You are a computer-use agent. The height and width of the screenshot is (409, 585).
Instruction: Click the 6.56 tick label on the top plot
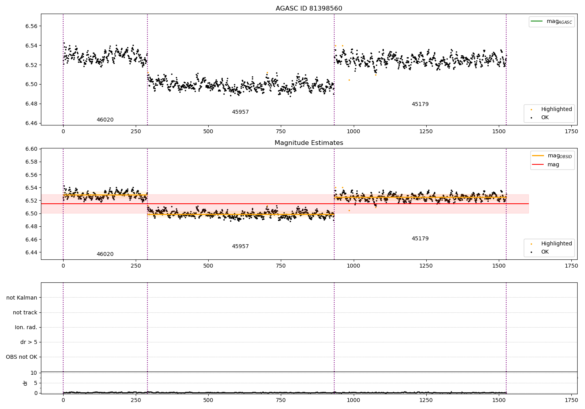31,26
